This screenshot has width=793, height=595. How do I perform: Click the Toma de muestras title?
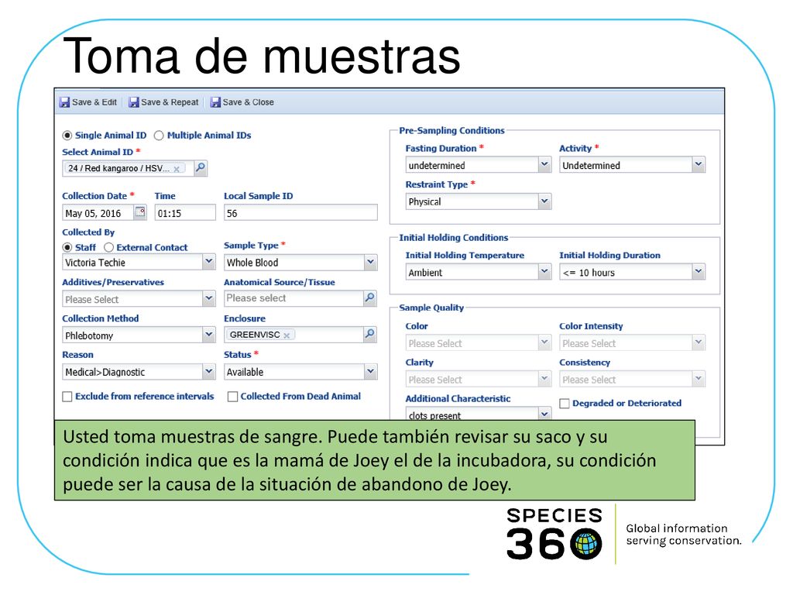262,56
